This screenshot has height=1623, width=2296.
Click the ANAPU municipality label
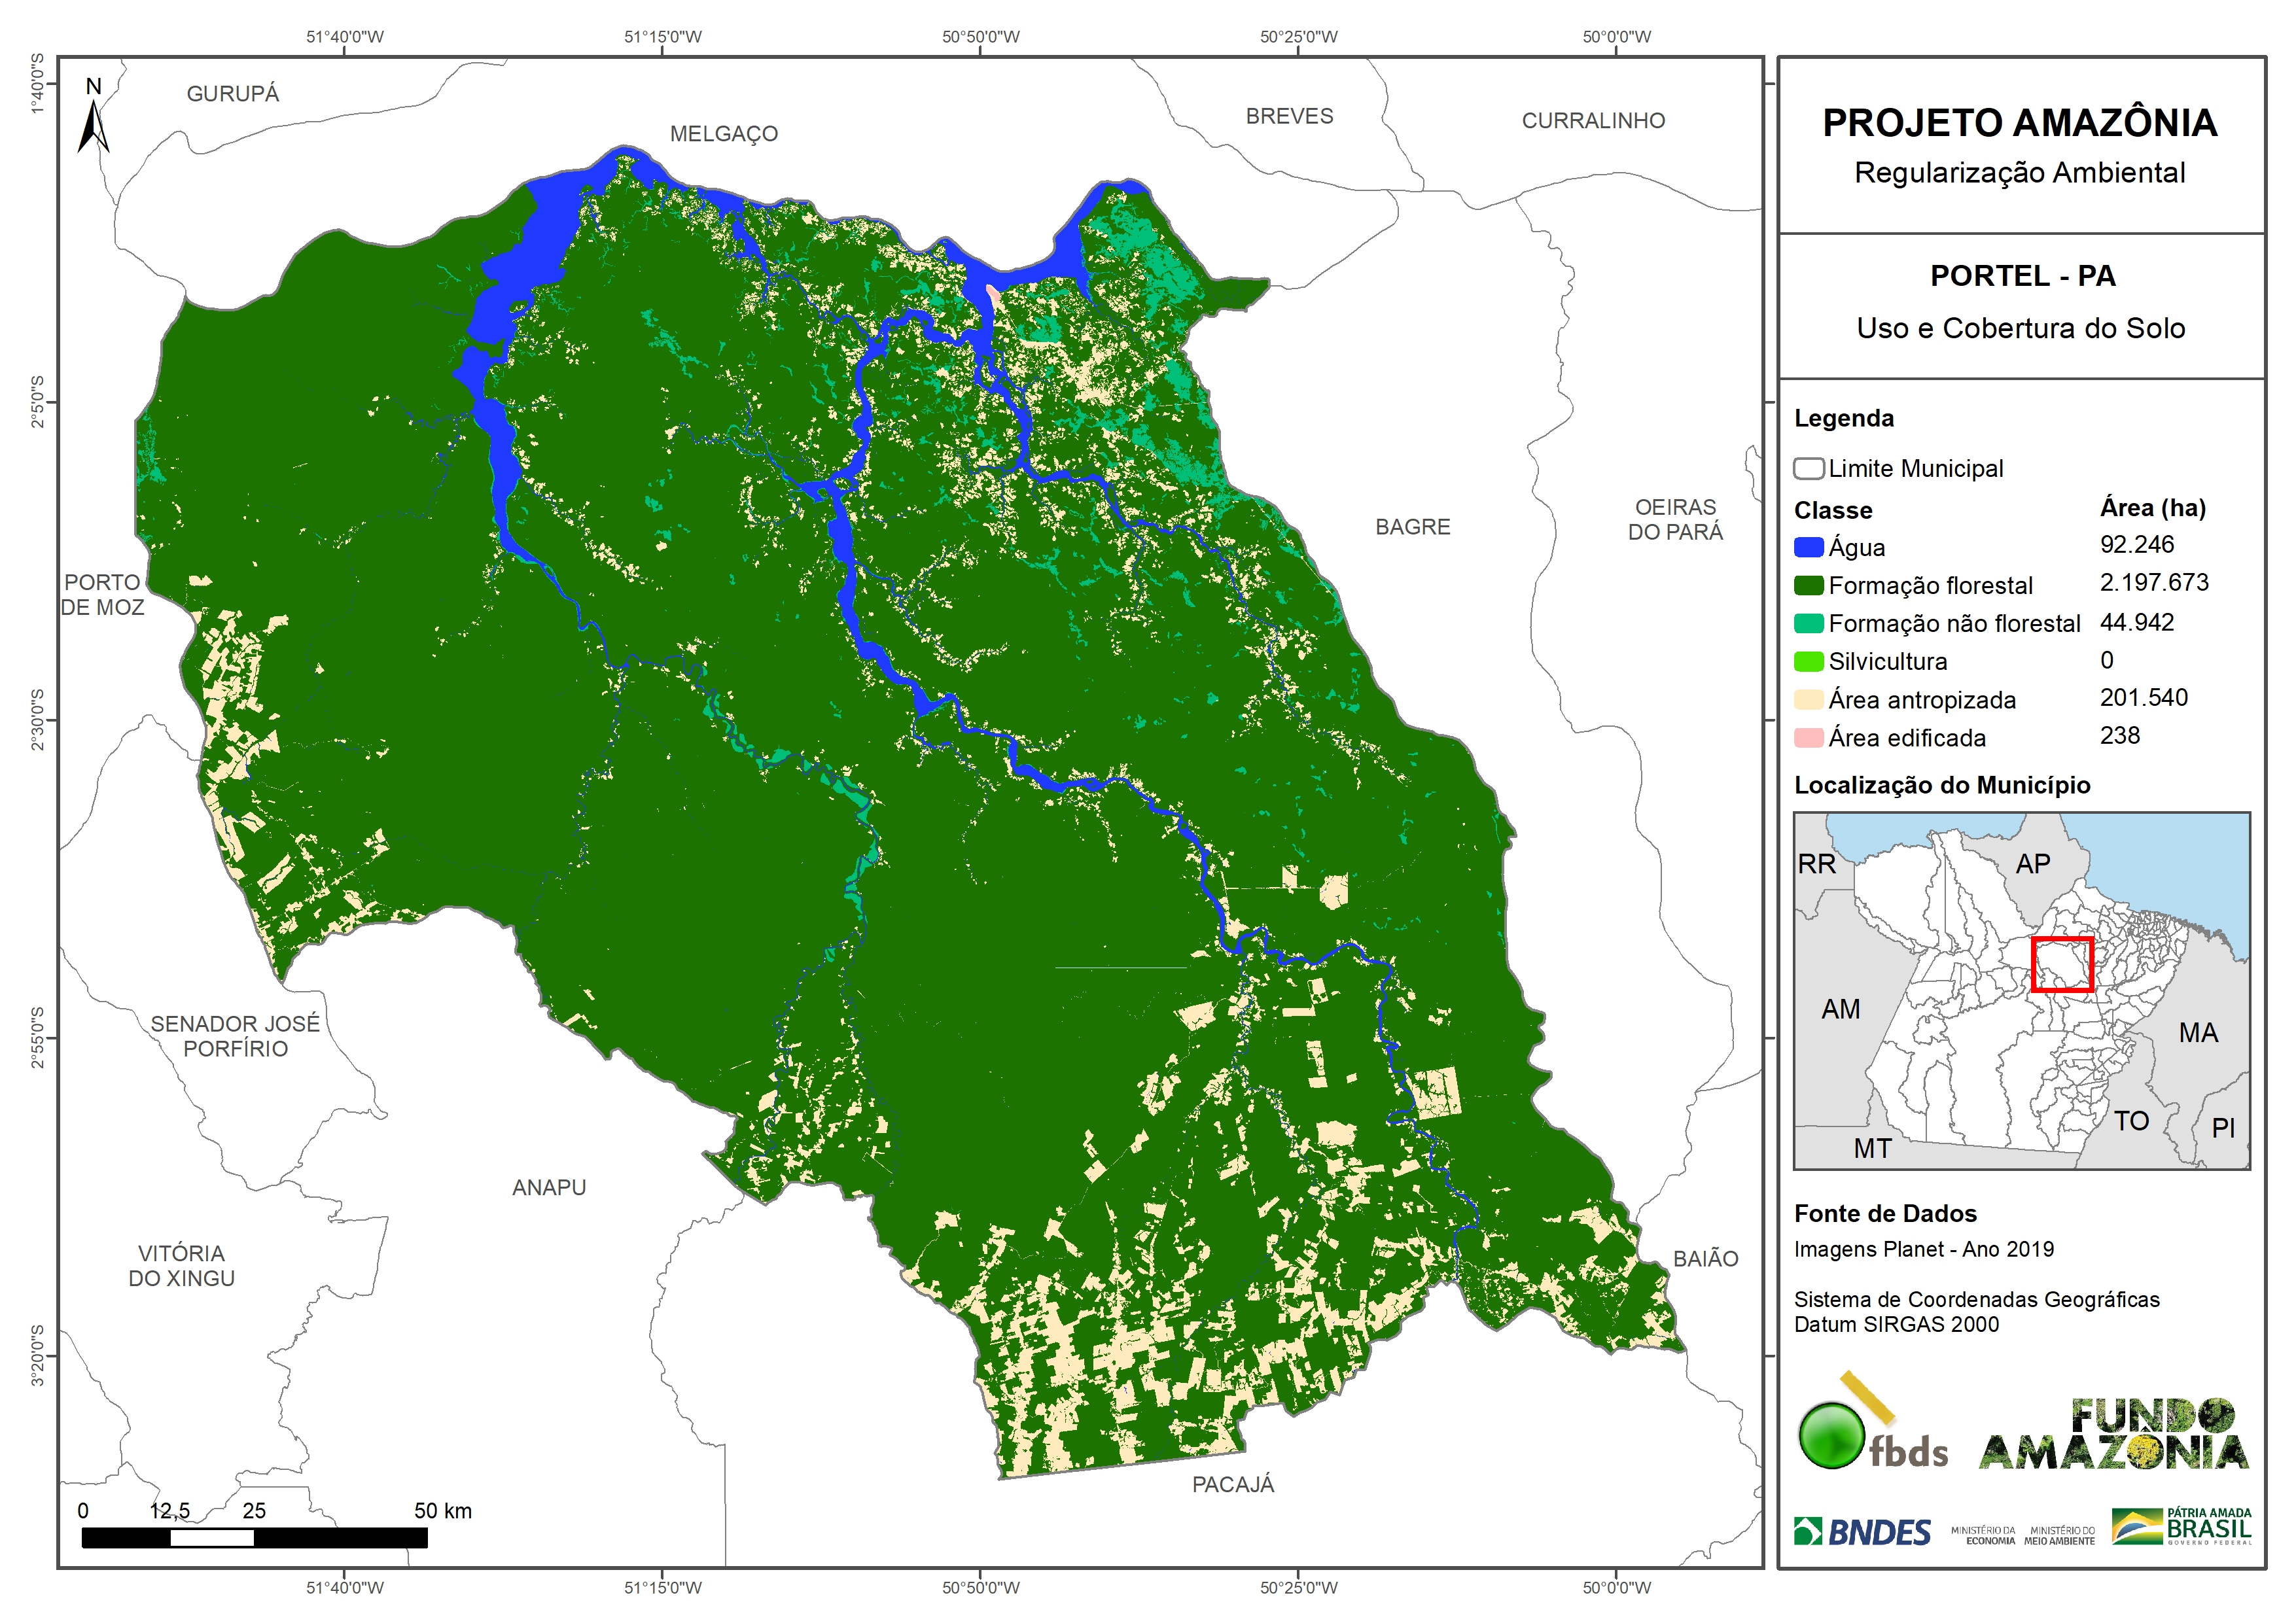pyautogui.click(x=549, y=1187)
